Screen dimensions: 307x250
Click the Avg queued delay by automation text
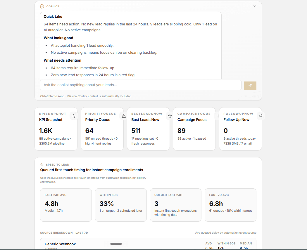point(226,233)
